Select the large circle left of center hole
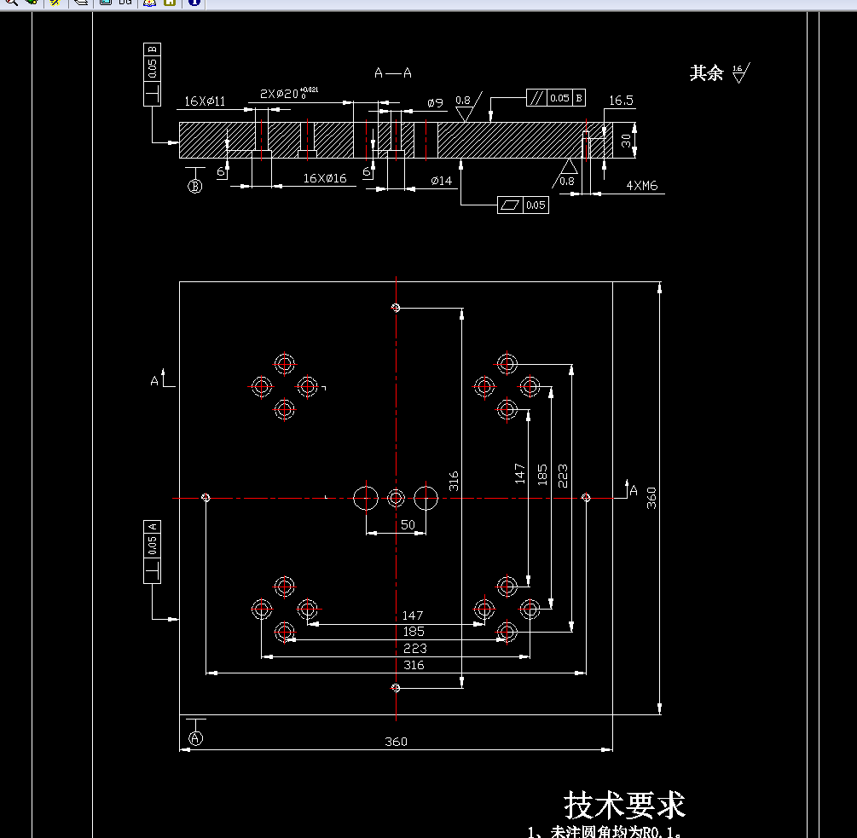 click(x=366, y=498)
